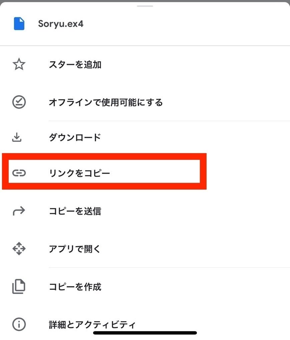Click the send copy arrow icon
Image resolution: width=290 pixels, height=340 pixels.
(x=19, y=211)
